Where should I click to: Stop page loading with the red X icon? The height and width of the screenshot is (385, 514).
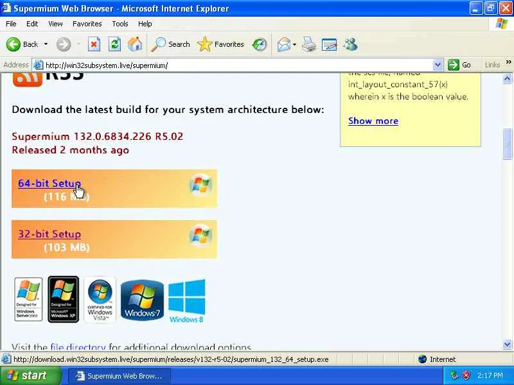94,44
